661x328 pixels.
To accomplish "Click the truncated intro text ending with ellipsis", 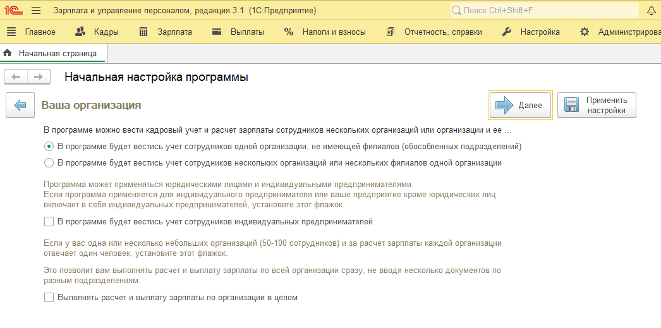I will [x=278, y=130].
